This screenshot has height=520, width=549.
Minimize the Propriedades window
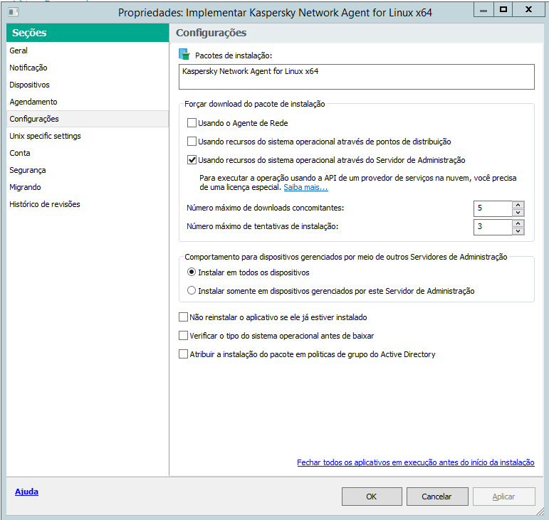tap(483, 10)
